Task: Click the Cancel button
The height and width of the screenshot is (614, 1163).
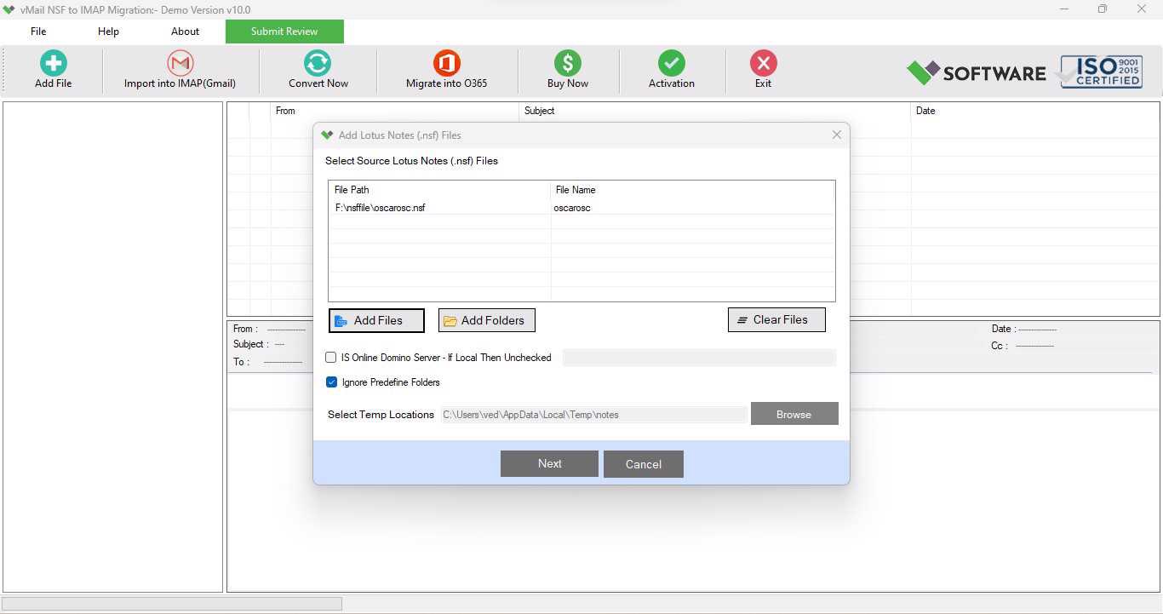Action: pos(644,464)
